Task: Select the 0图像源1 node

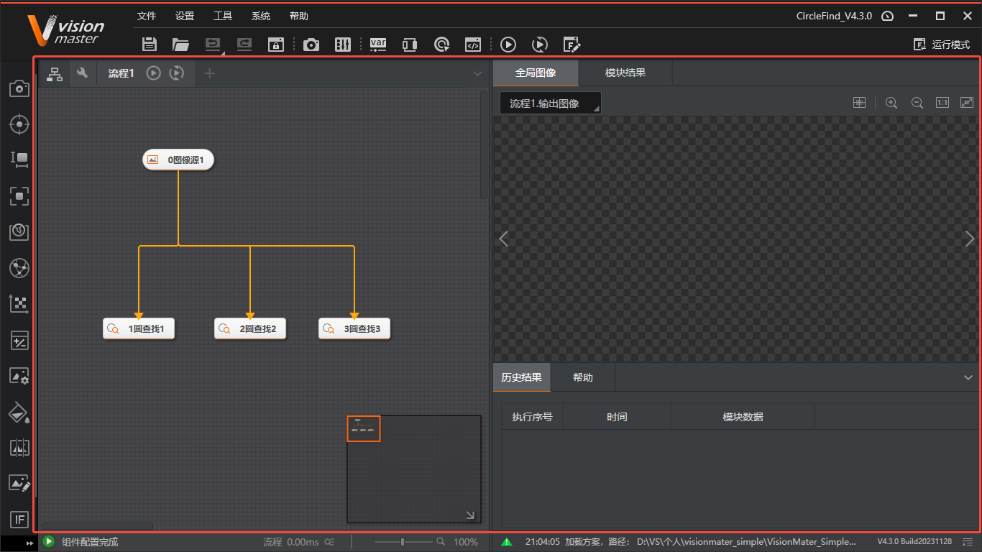Action: coord(178,160)
